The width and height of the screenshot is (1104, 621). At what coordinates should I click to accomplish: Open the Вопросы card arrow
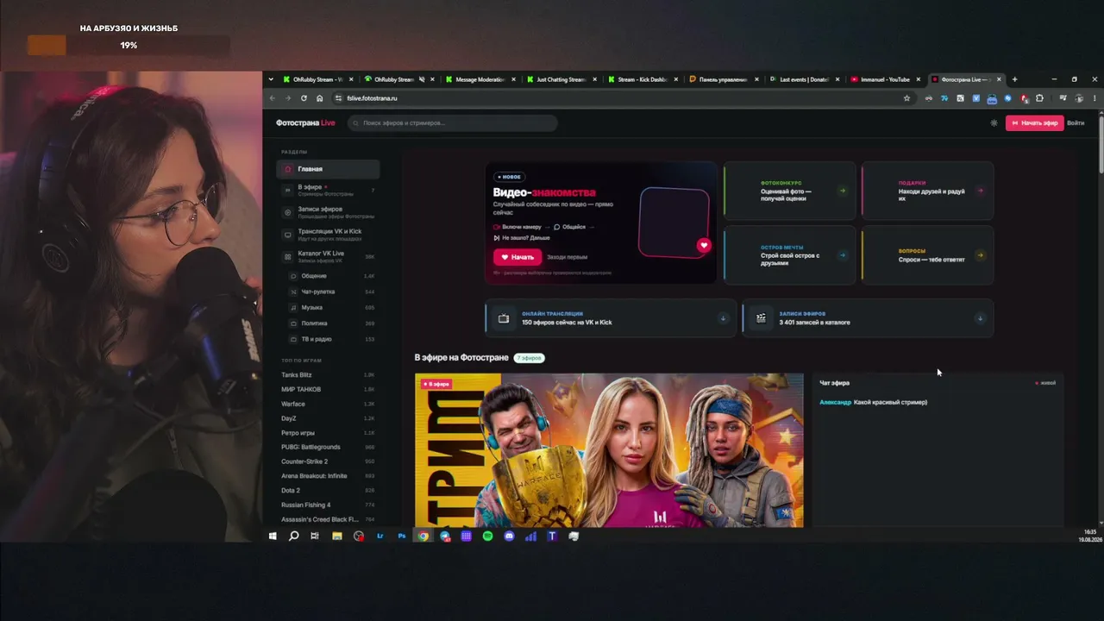[980, 255]
